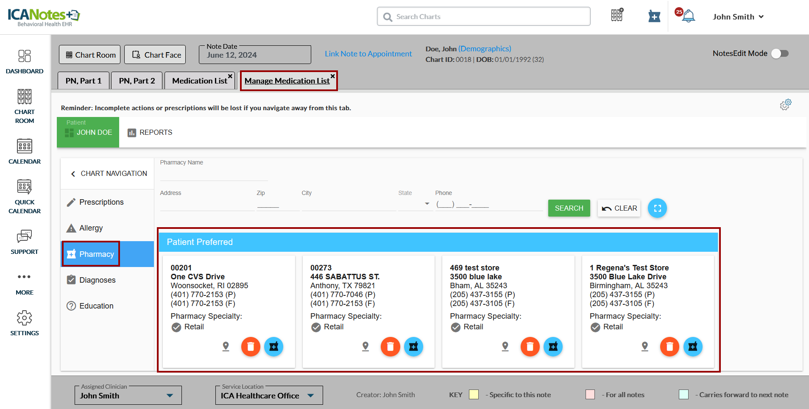The image size is (809, 409).
Task: Open the State dropdown in pharmacy search
Action: point(427,204)
